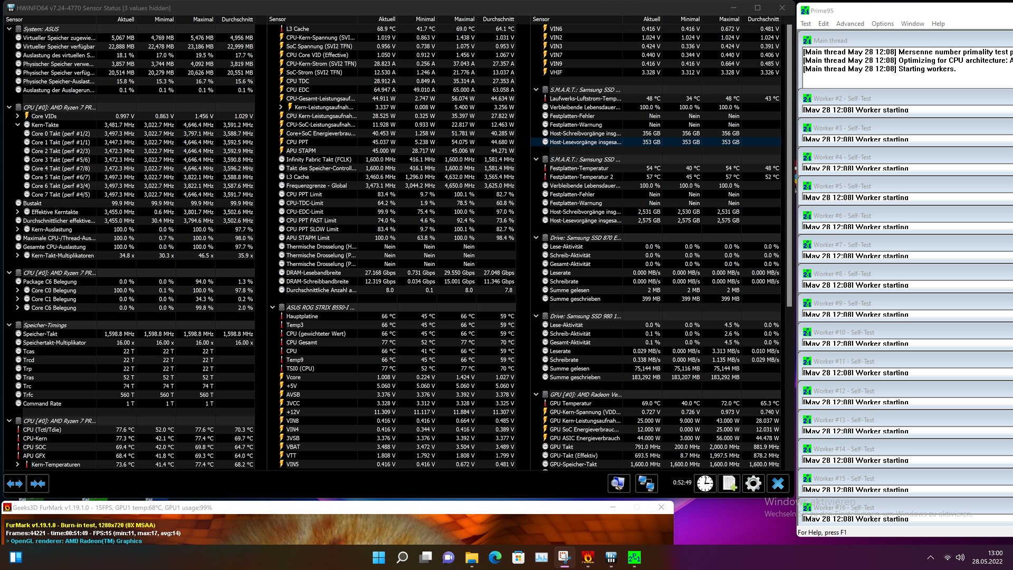The height and width of the screenshot is (570, 1013).
Task: Select the Command Rate row
Action: [129, 404]
